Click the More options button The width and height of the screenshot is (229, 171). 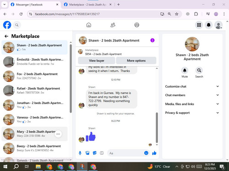coord(136,61)
